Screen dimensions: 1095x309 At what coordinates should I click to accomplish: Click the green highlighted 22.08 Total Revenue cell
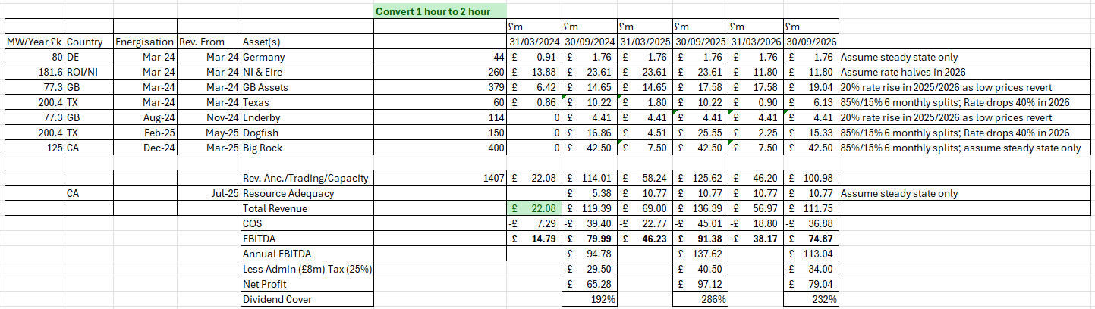(x=534, y=208)
